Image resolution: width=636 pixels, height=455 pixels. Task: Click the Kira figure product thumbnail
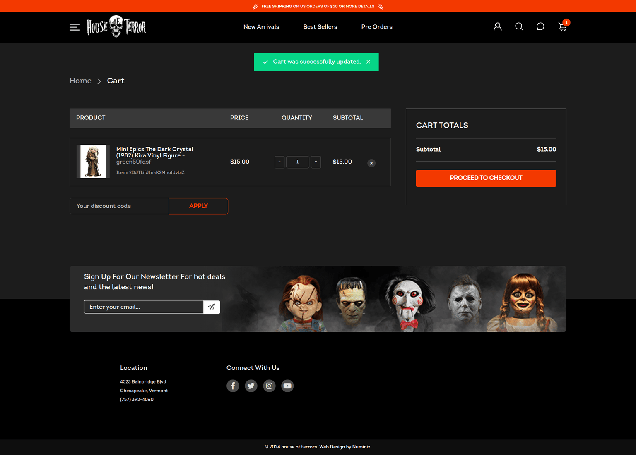point(93,162)
